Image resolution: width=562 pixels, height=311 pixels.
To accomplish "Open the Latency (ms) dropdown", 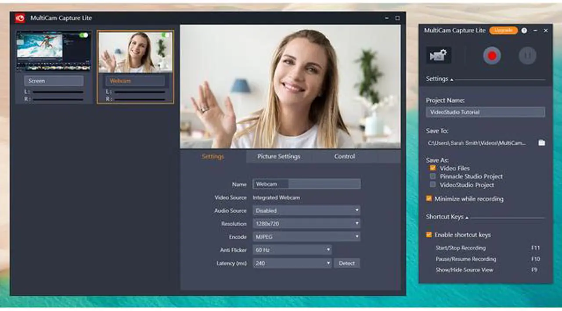I will pyautogui.click(x=292, y=263).
